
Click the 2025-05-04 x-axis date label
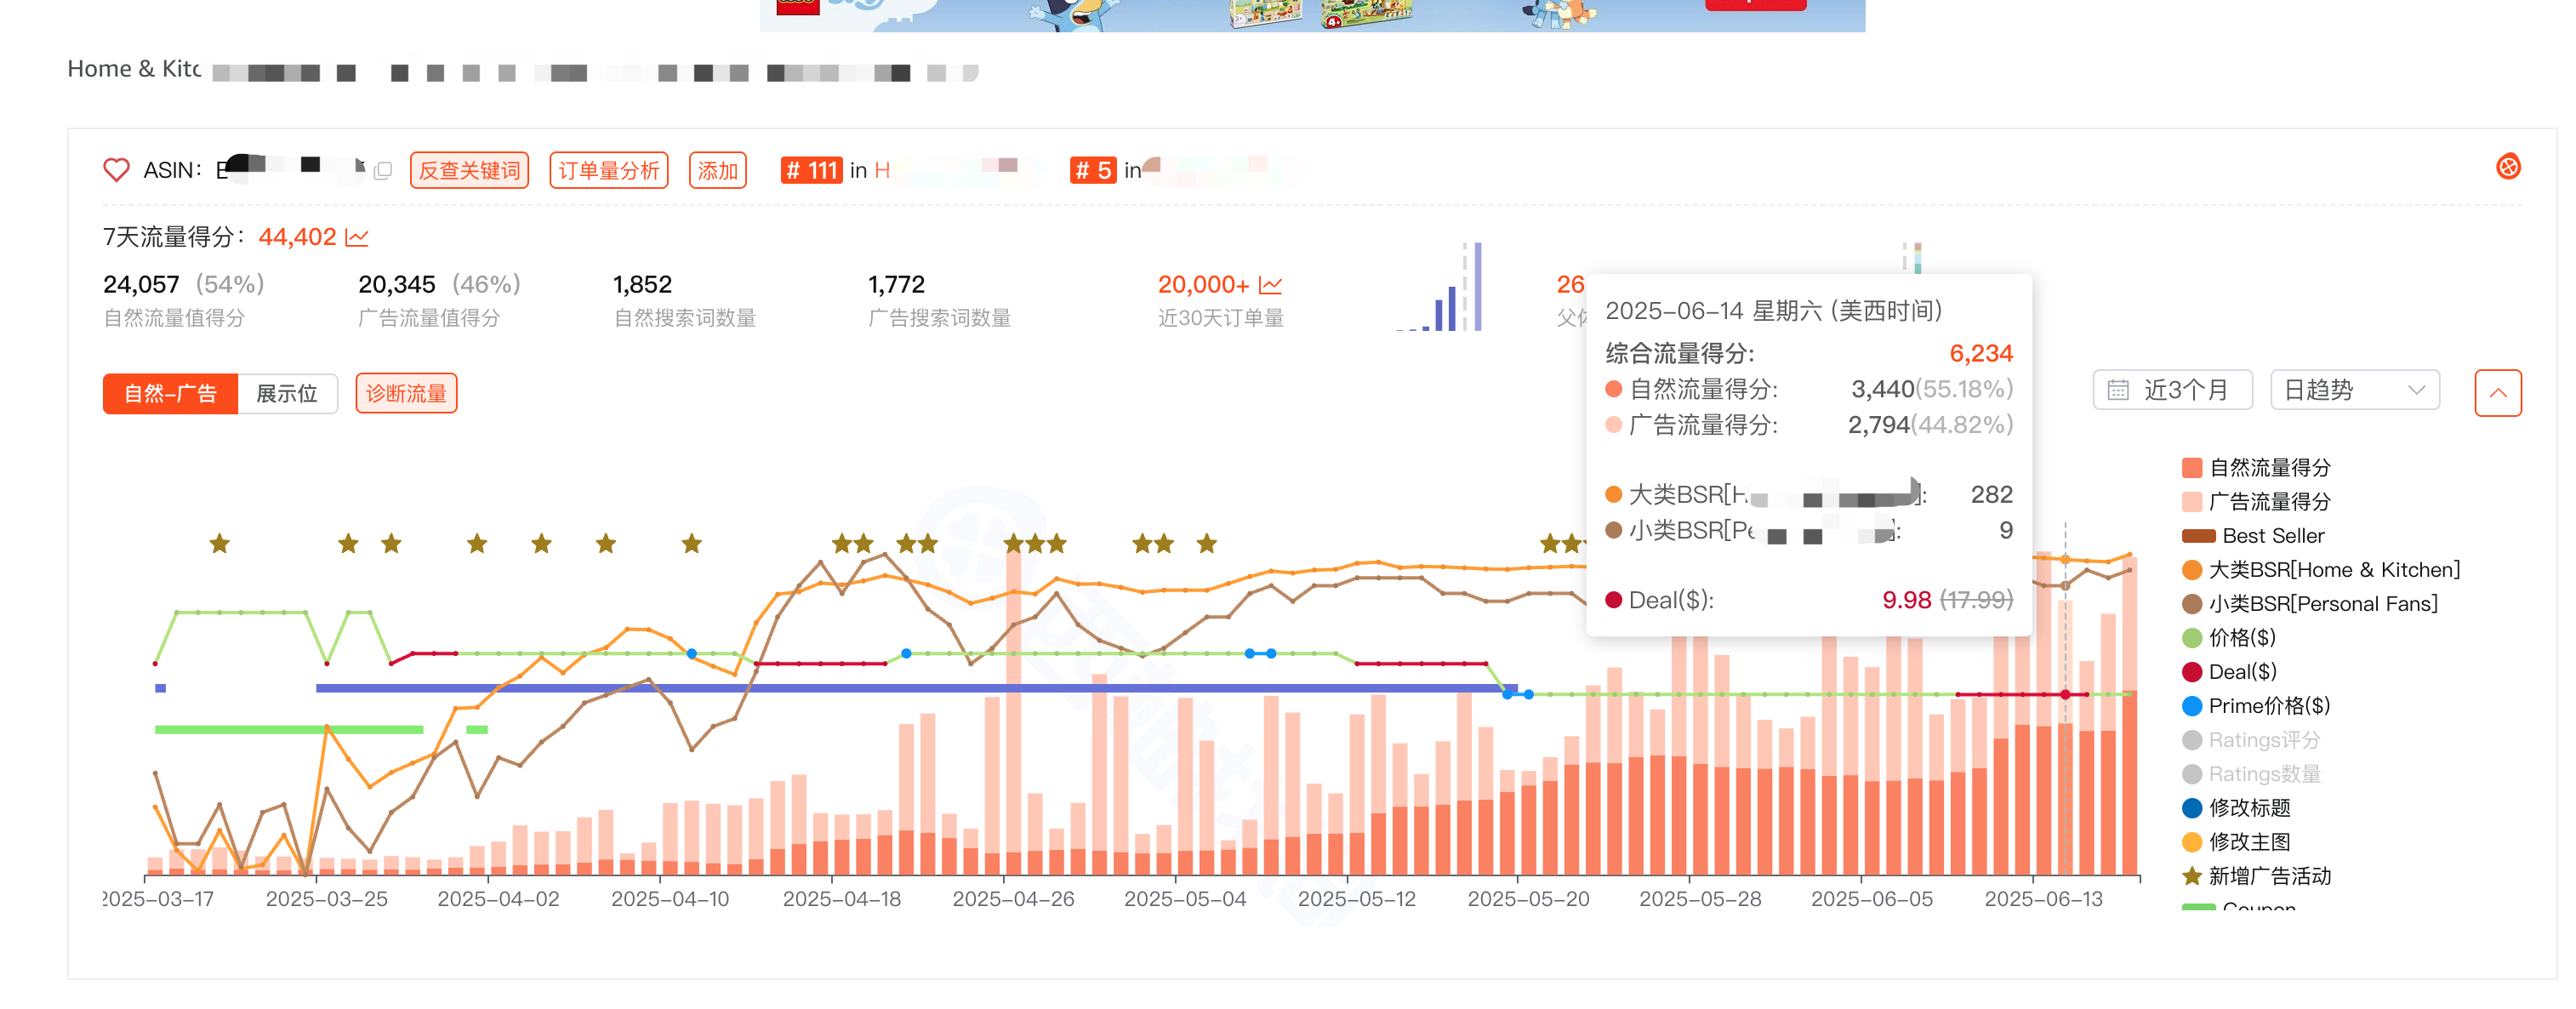pos(1185,898)
